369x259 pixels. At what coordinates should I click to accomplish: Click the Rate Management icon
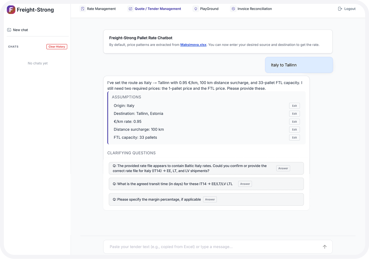click(x=83, y=9)
